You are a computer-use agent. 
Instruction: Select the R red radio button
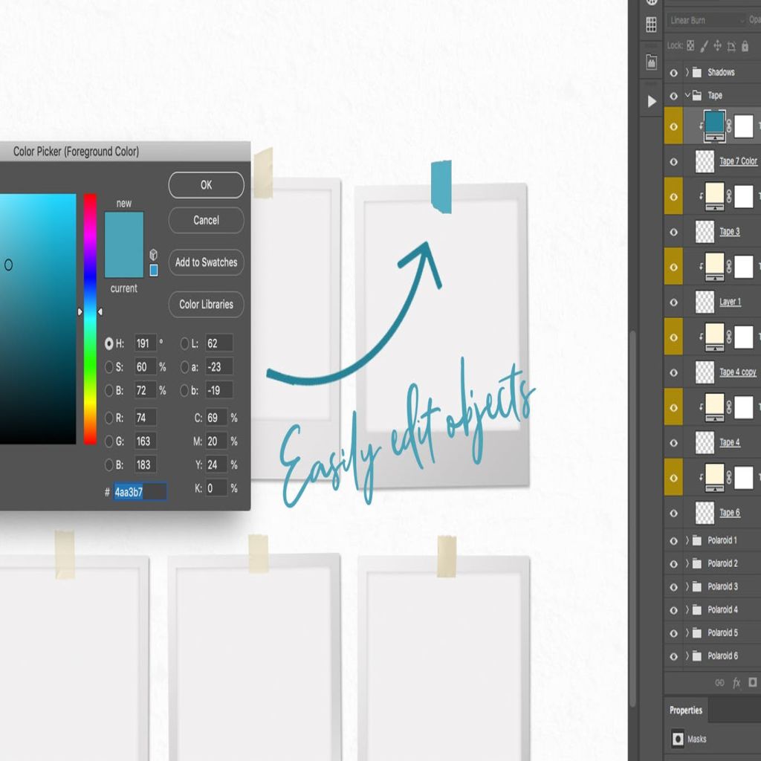(x=109, y=418)
